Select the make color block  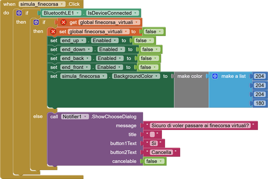coord(190,76)
